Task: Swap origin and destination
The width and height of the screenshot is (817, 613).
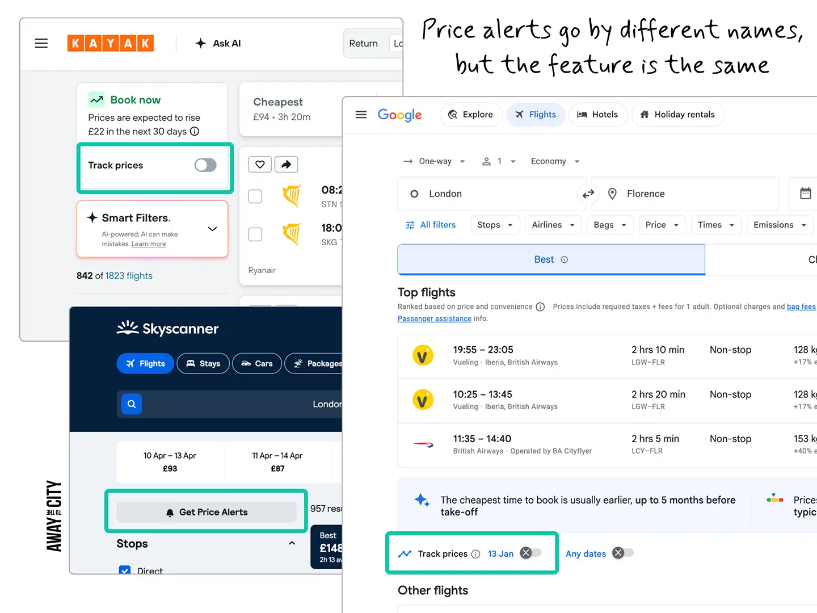Action: 588,194
